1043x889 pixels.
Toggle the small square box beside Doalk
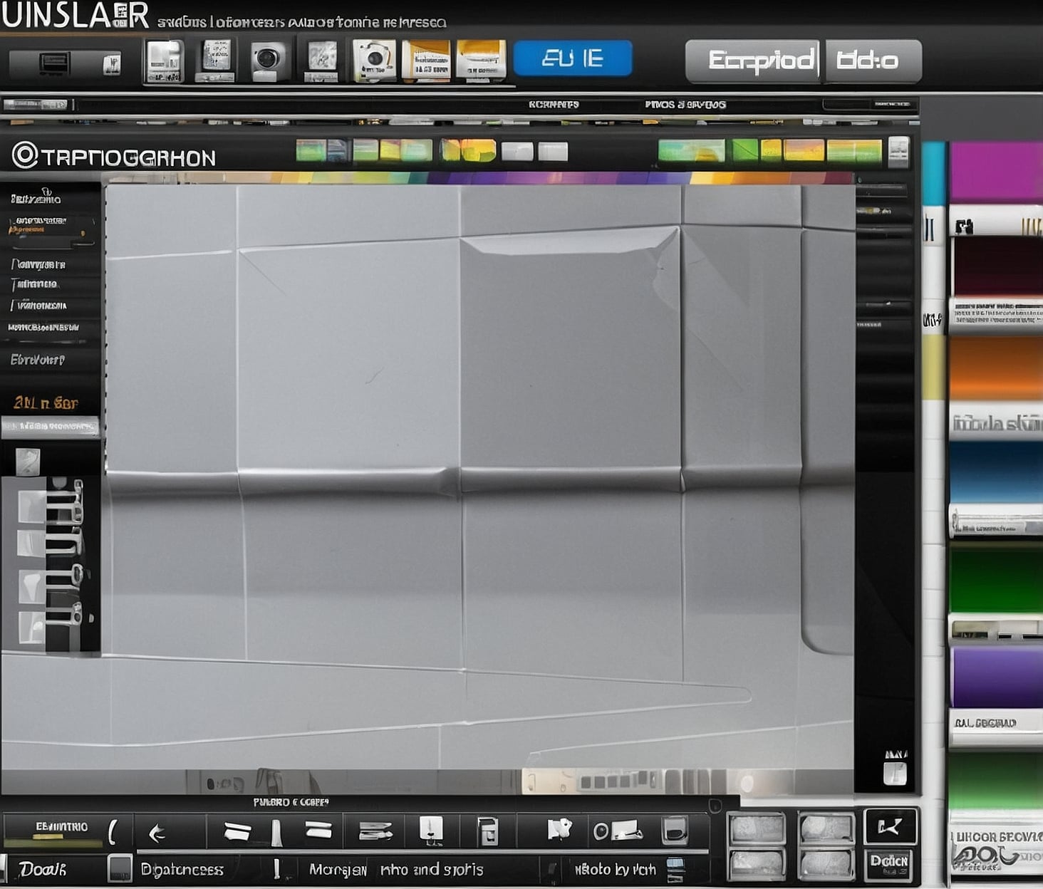pyautogui.click(x=120, y=868)
